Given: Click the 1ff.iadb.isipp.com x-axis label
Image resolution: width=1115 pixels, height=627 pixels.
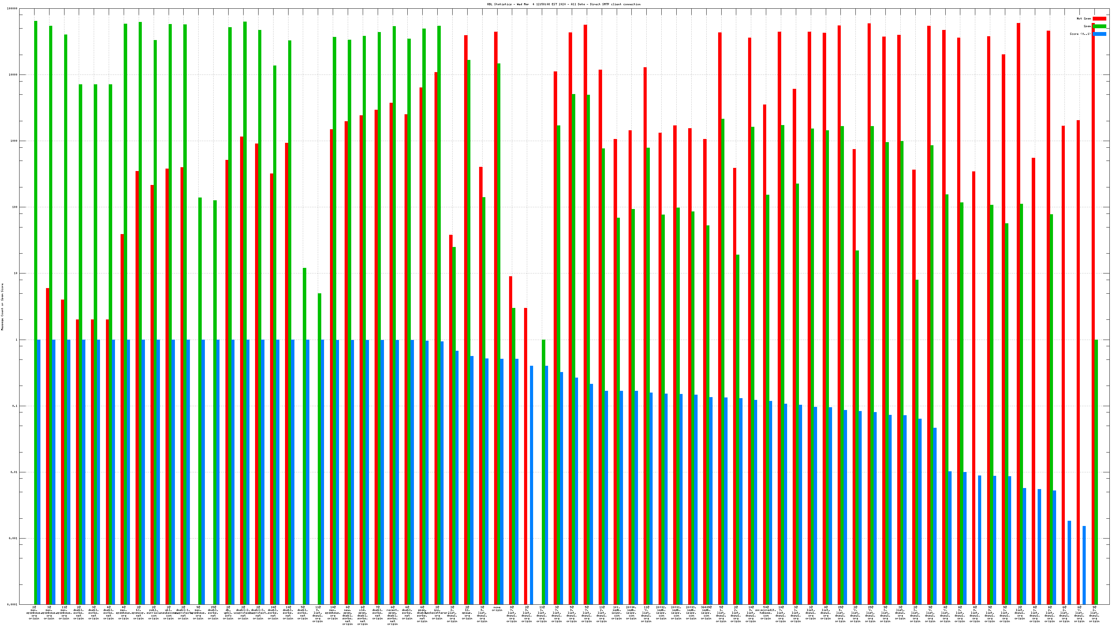Looking at the screenshot, I should click(x=616, y=613).
